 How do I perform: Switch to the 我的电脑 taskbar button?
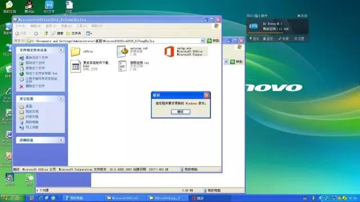tap(83, 198)
